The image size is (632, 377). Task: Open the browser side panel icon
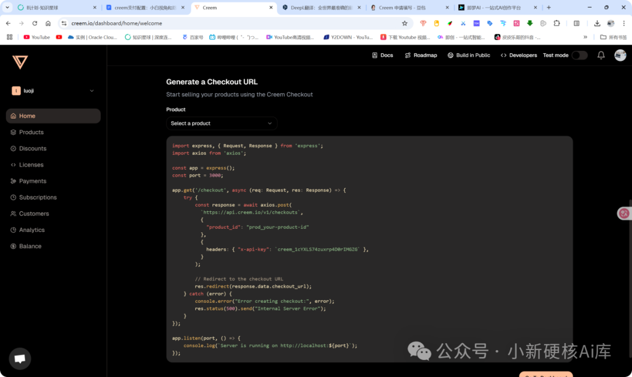click(x=577, y=23)
